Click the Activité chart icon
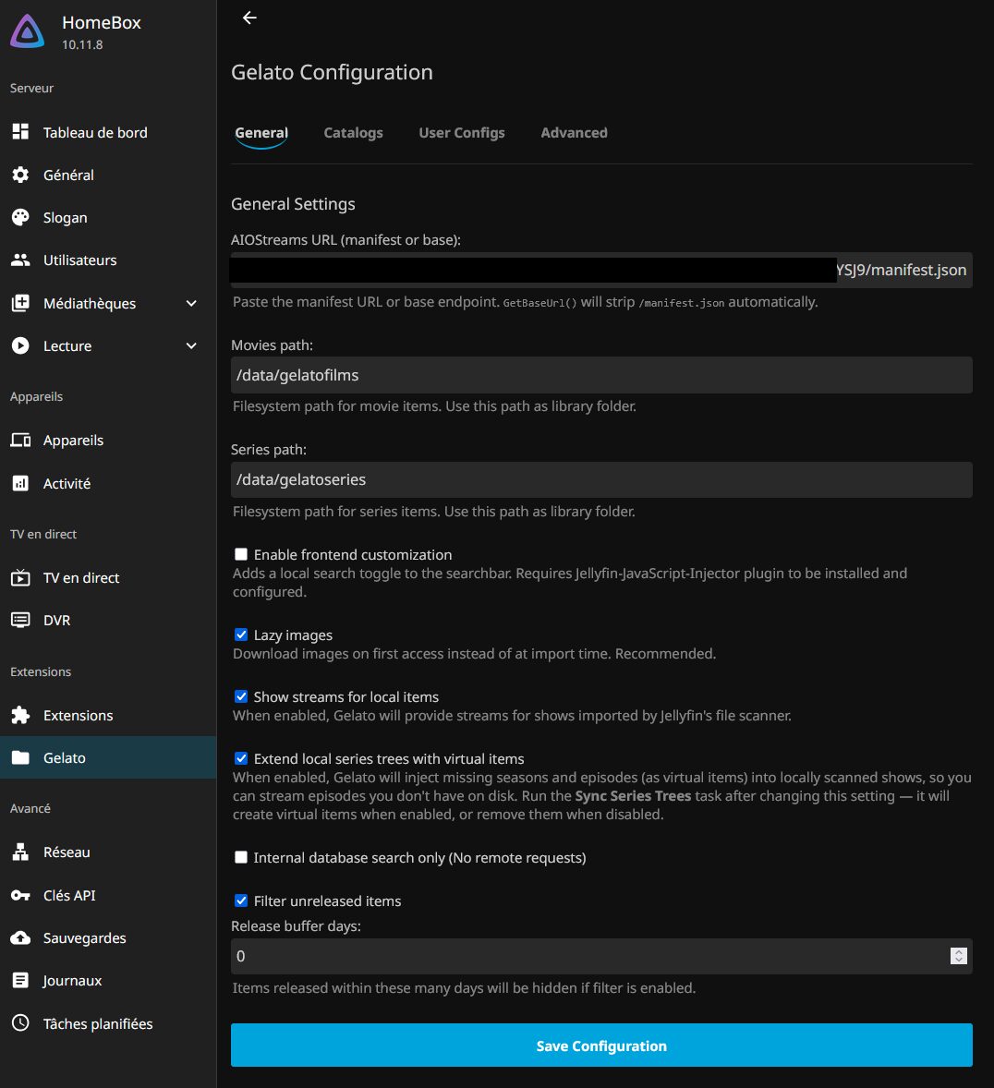The width and height of the screenshot is (994, 1088). (x=21, y=483)
